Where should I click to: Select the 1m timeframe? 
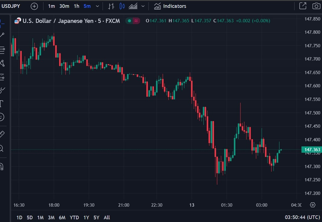point(51,6)
